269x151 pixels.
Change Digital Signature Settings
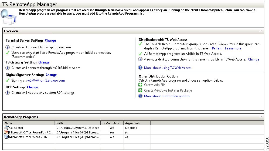coord(51,75)
